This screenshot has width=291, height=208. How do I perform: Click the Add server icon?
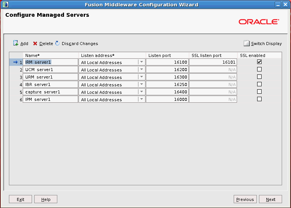tap(16, 43)
